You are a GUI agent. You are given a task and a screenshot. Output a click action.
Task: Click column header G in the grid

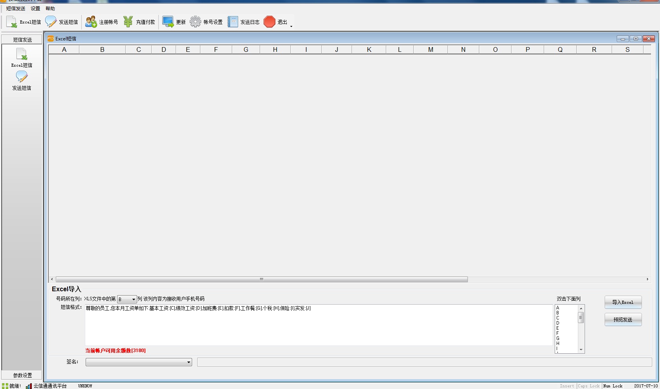pos(246,49)
